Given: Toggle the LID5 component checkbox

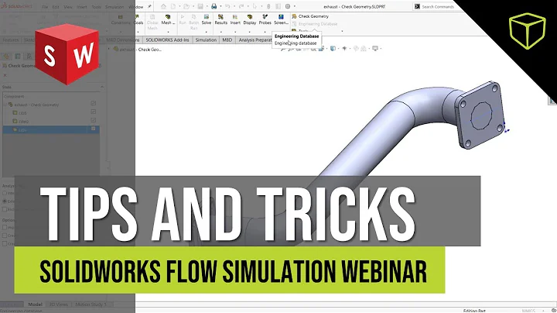Looking at the screenshot, I should [93, 112].
